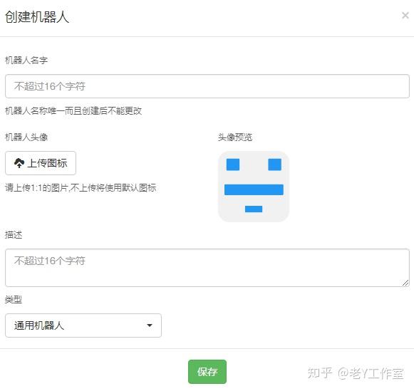Click the 创建机器人 dialog title

click(37, 17)
